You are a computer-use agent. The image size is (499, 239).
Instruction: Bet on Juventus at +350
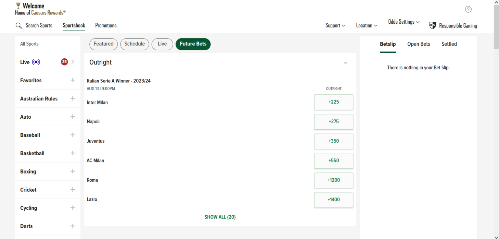(334, 141)
